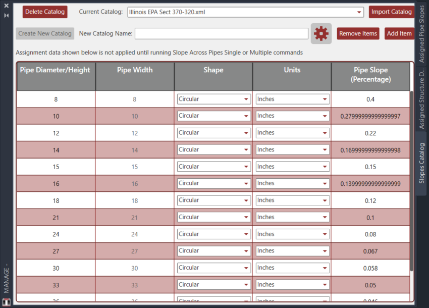Viewport: 429px width, 308px height.
Task: Select the slope value 0.12
Action: (x=370, y=201)
